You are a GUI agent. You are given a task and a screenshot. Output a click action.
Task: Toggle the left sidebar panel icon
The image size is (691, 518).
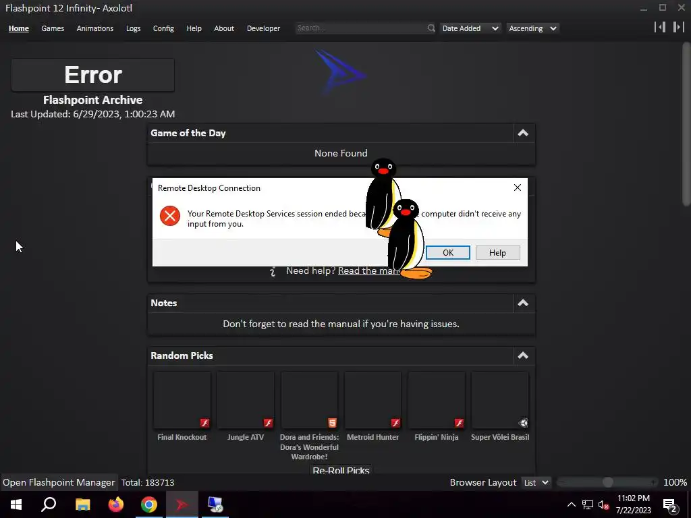pos(660,27)
